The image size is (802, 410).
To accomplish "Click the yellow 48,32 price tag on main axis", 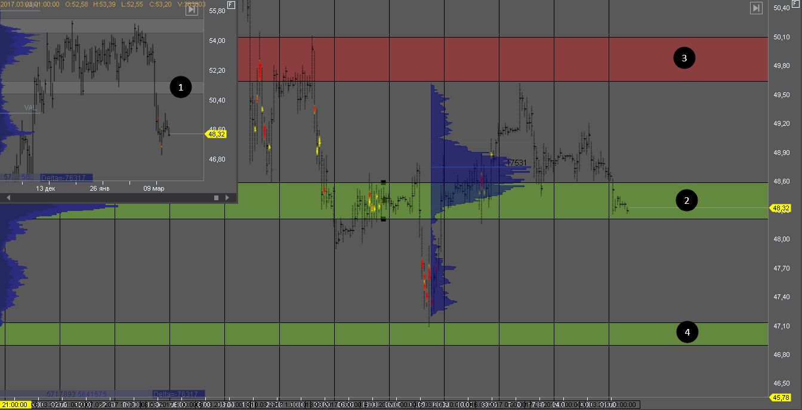I will click(781, 208).
